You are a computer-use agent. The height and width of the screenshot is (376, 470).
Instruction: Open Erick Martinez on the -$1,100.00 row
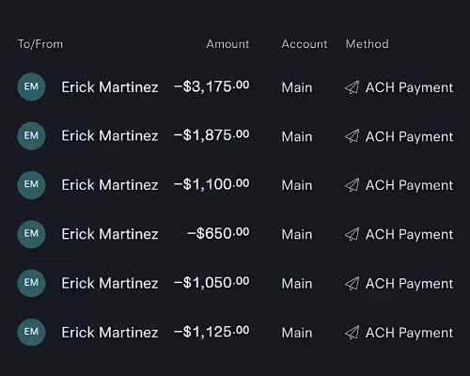coord(110,185)
